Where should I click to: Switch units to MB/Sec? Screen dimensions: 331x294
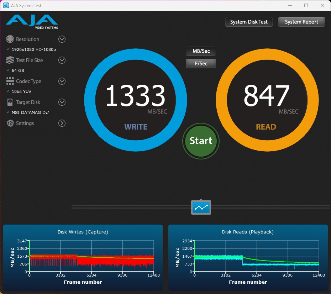[201, 51]
